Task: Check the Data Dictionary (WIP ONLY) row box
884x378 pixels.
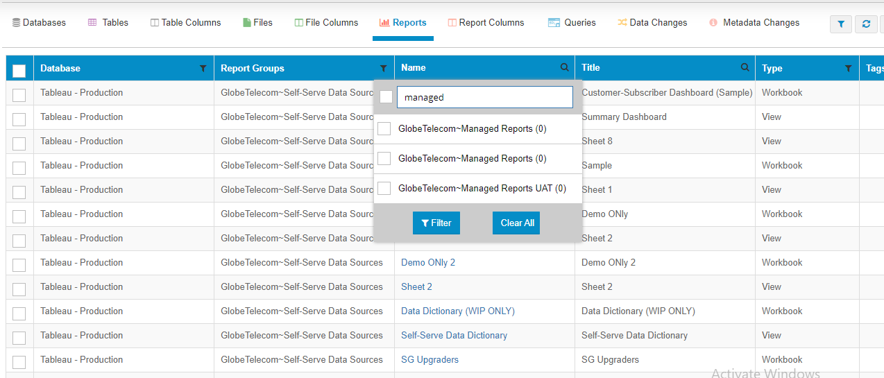Action: tap(19, 313)
